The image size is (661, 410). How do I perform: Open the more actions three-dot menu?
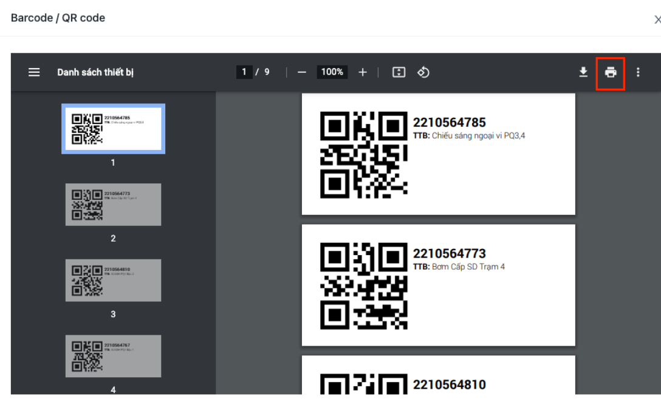tap(638, 72)
